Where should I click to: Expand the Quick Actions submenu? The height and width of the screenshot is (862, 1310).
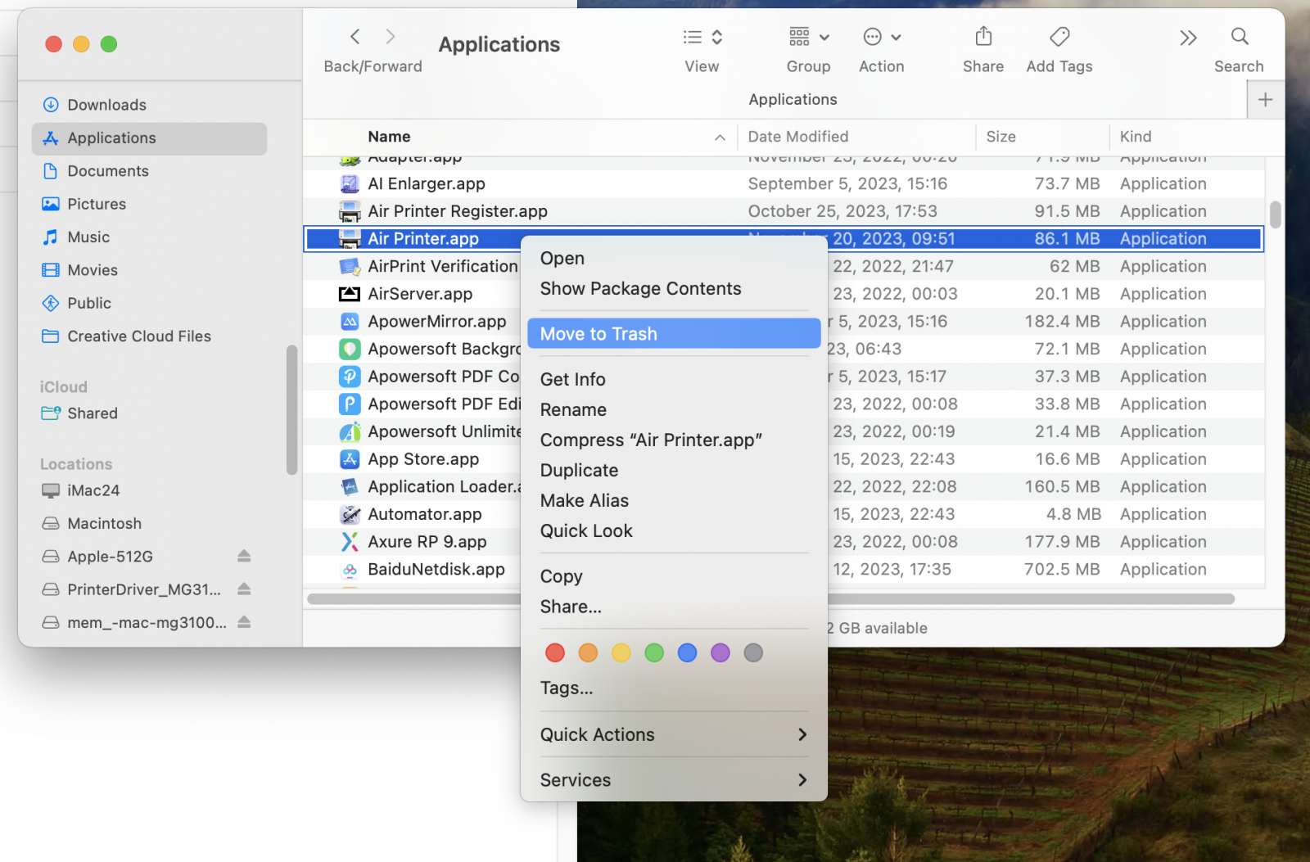tap(674, 735)
